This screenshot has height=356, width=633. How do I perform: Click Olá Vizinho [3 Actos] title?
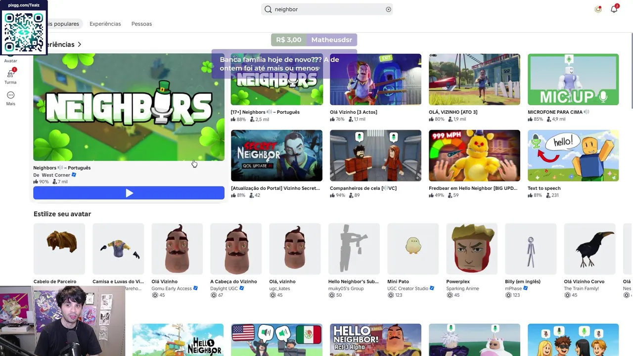click(354, 112)
